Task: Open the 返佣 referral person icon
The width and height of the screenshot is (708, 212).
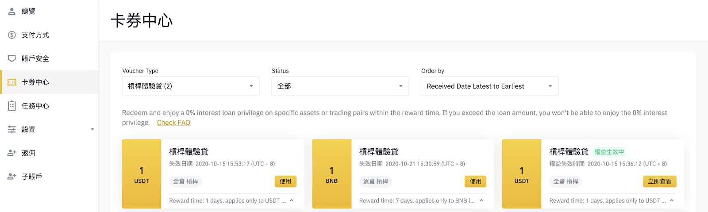Action: [12, 153]
